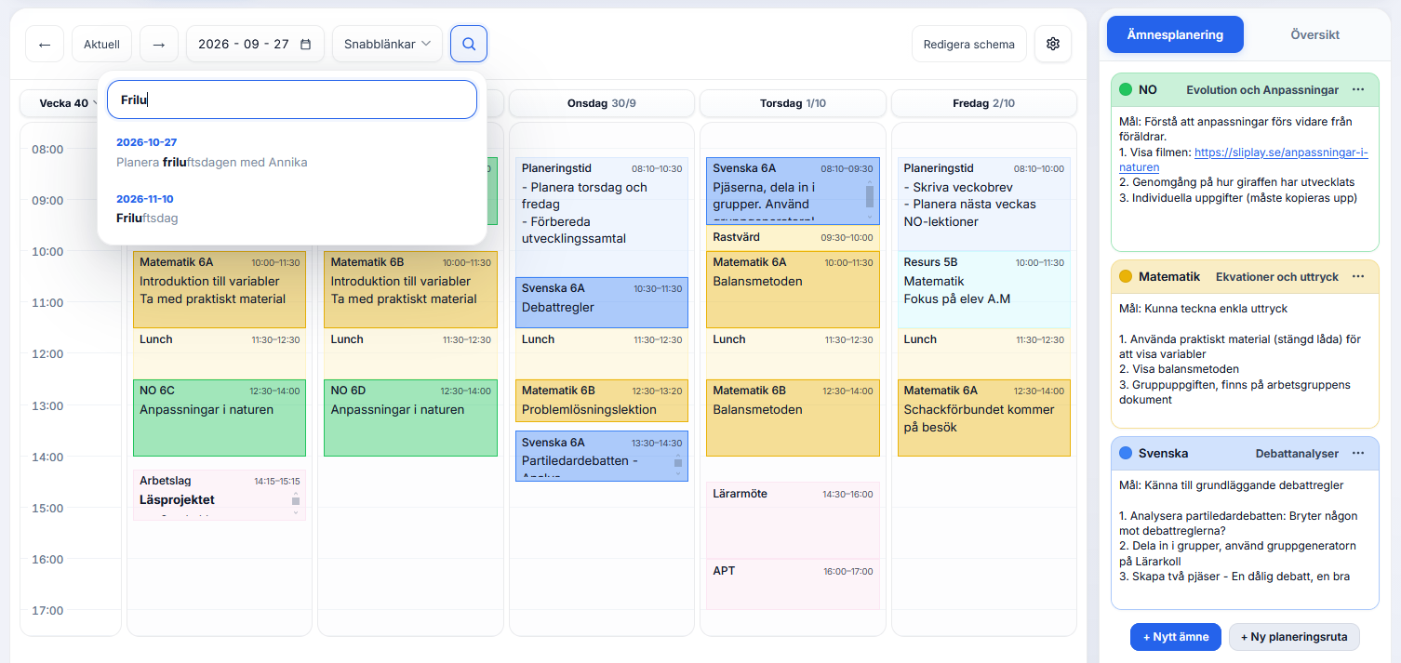Open Thursday's Rastvärd block
The height and width of the screenshot is (663, 1401).
(793, 237)
